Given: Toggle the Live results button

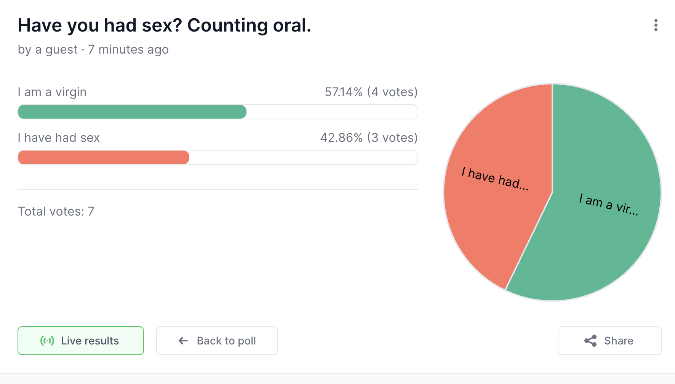Looking at the screenshot, I should [81, 341].
